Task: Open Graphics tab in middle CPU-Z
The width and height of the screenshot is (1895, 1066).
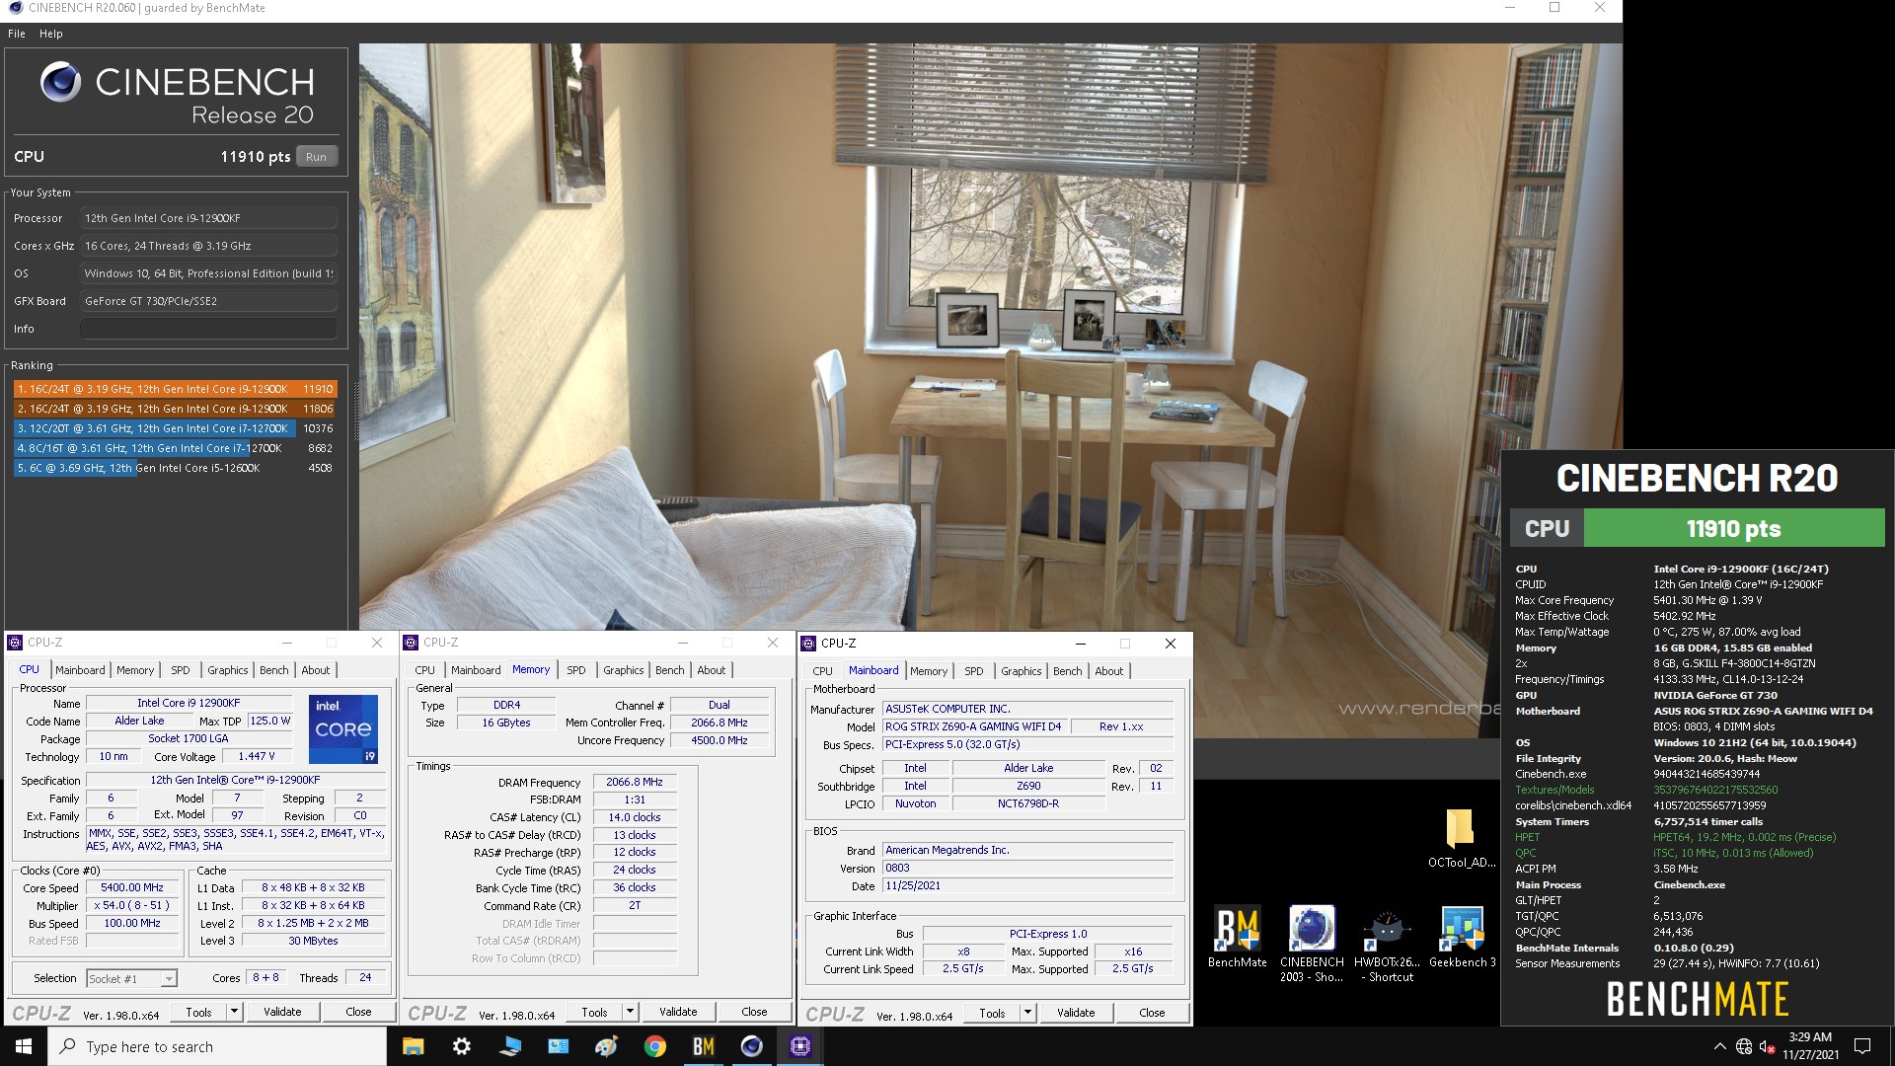Action: pyautogui.click(x=624, y=670)
